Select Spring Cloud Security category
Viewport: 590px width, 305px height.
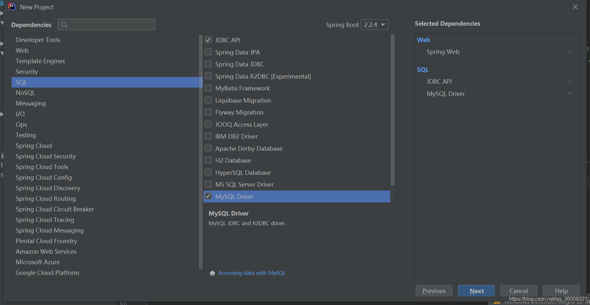(x=105, y=156)
